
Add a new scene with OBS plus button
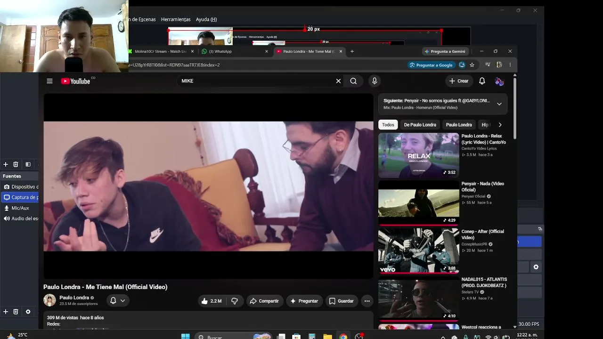point(6,164)
